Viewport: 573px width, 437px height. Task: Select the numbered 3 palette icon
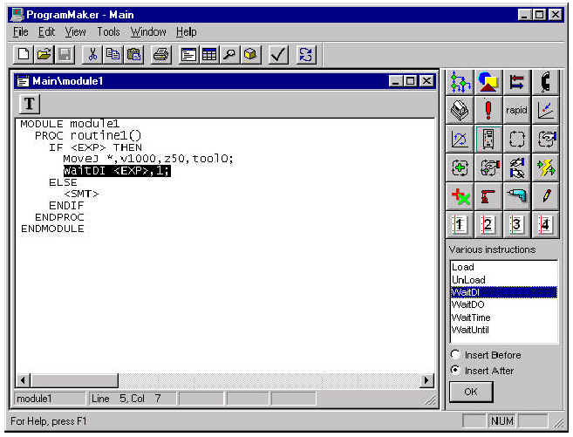(x=516, y=225)
